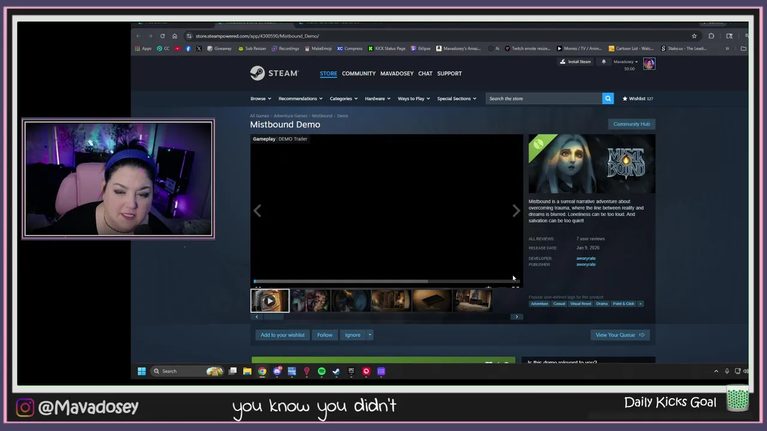Switch to Chrome in the taskbar
The image size is (767, 431).
262,371
